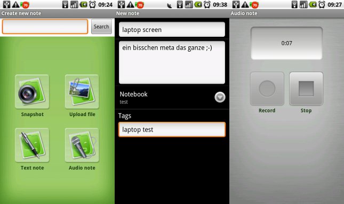Screen dimensions: 344x204
Task: Click the 0:07 recording timer display
Action: [286, 43]
